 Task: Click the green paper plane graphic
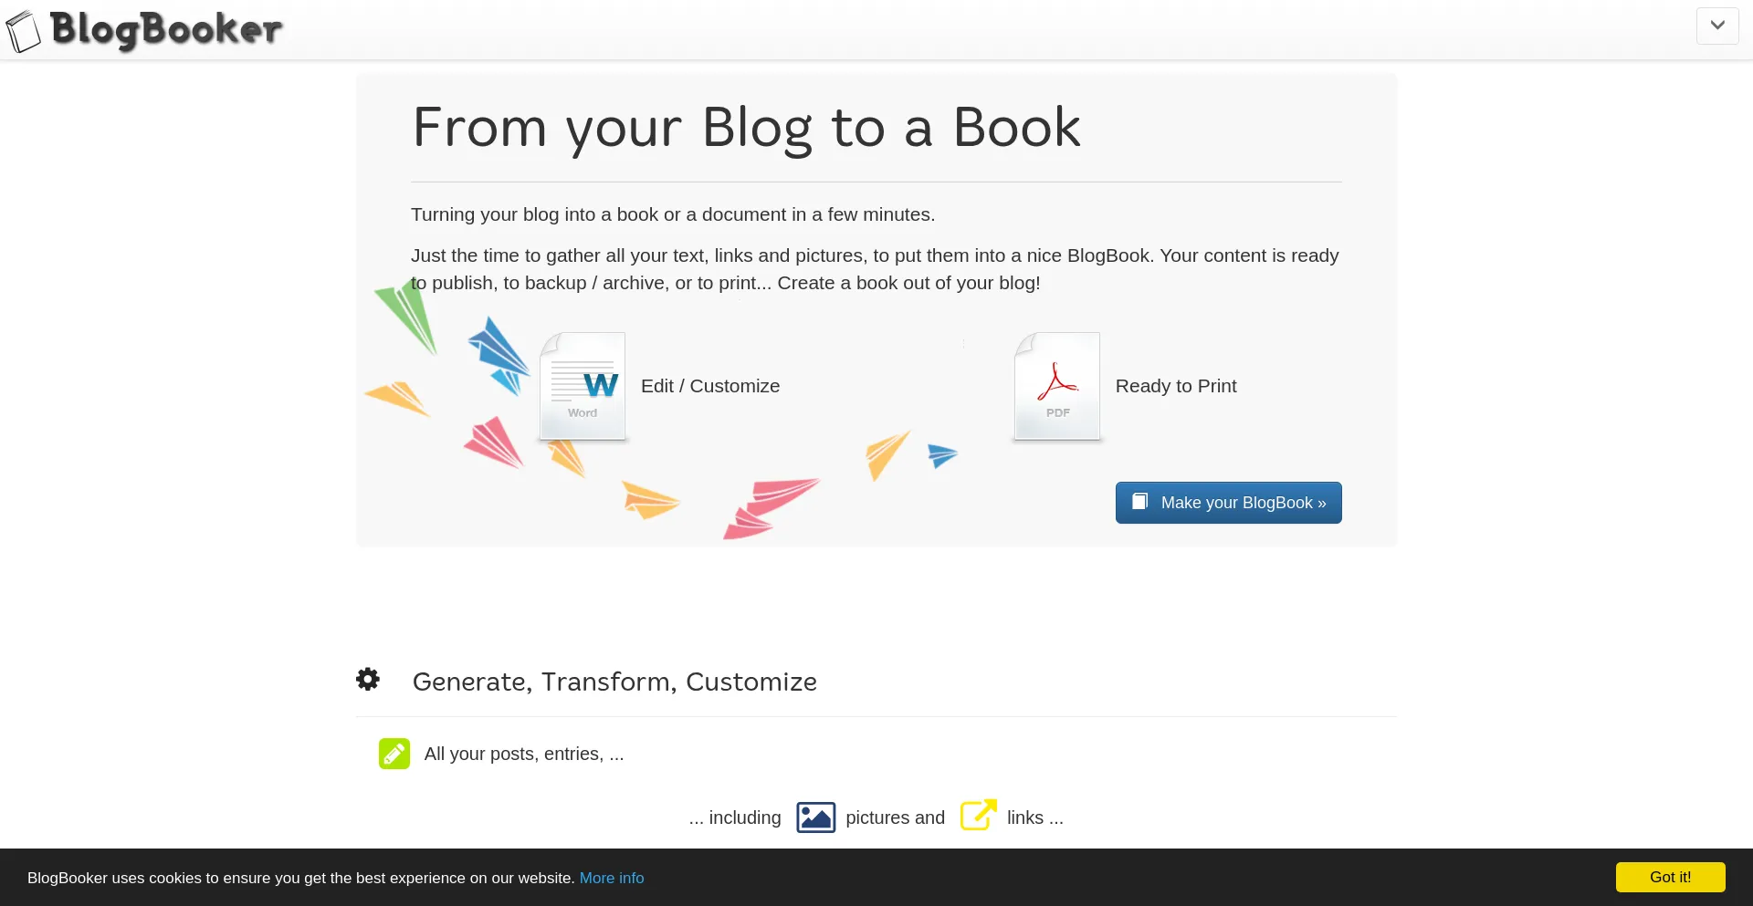click(x=408, y=315)
